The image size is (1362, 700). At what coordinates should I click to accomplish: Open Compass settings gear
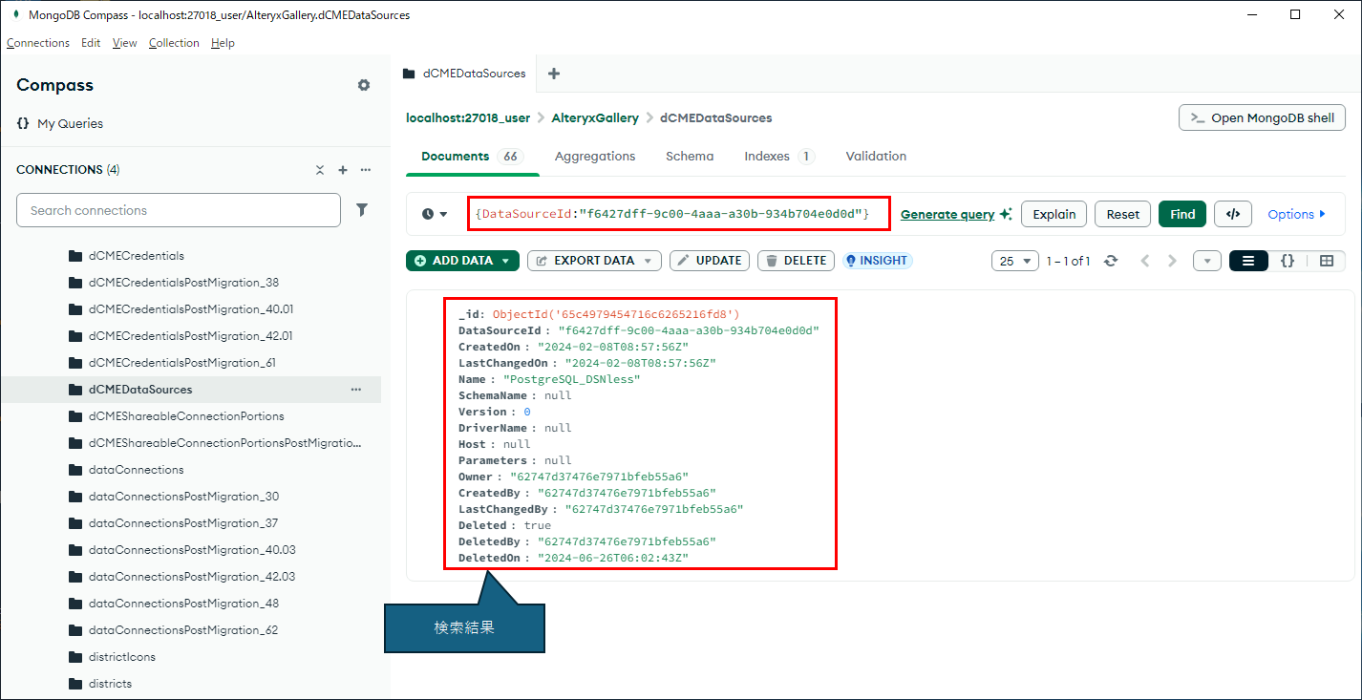click(364, 85)
